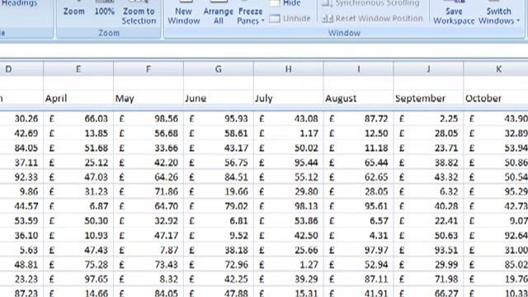528x297 pixels.
Task: Select the cell containing 75.28
Action: 78,265
